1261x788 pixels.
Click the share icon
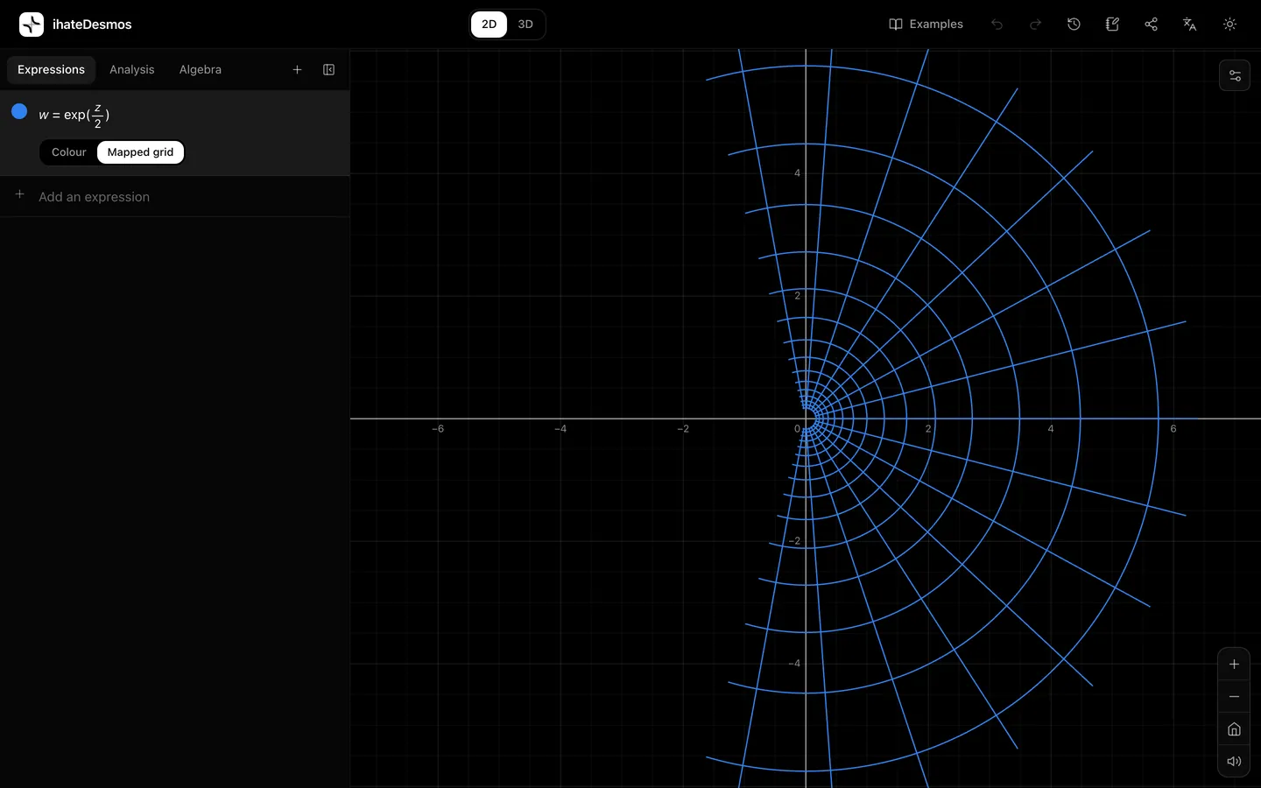tap(1151, 25)
